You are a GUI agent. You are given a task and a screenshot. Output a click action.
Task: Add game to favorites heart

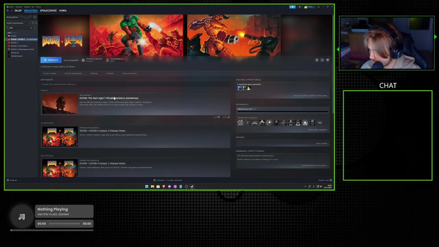[328, 60]
